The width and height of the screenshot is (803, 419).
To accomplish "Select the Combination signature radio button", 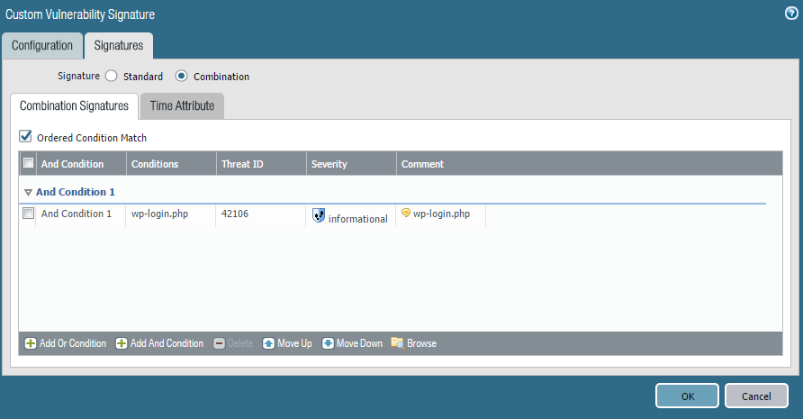I will 181,76.
